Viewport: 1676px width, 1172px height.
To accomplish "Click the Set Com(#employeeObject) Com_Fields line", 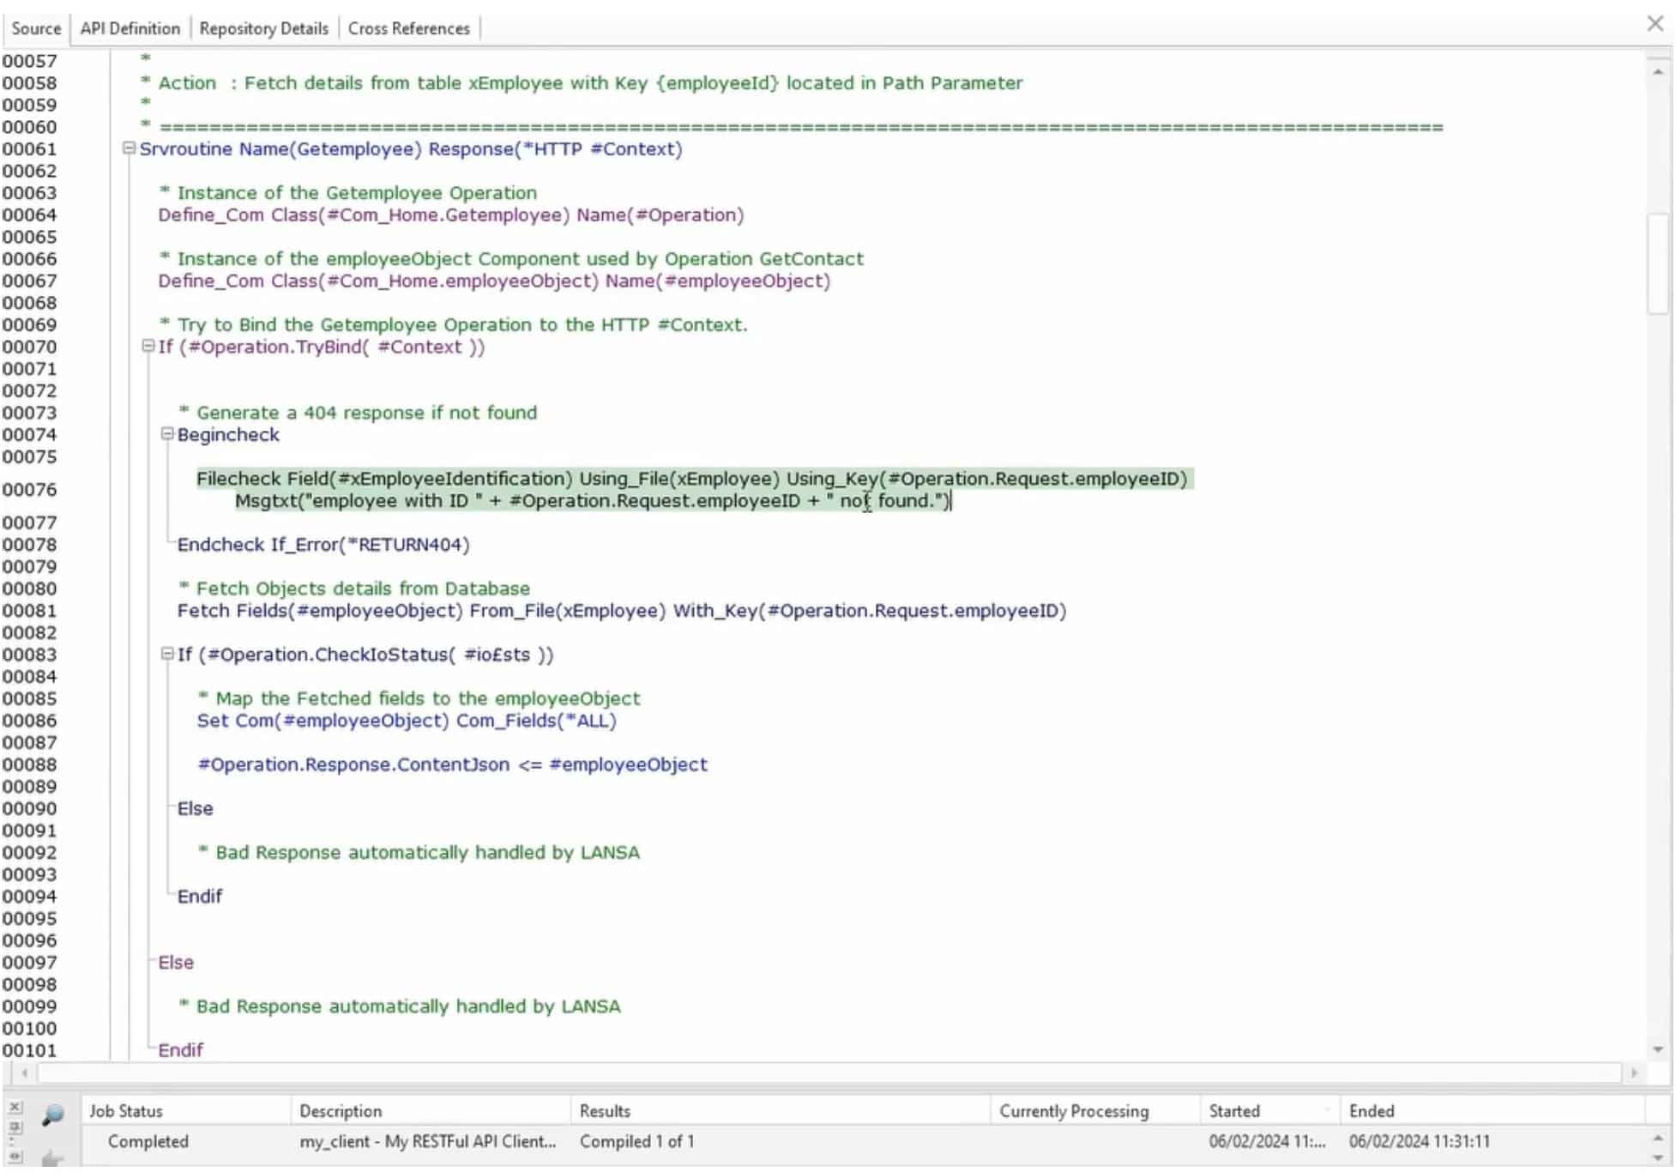I will click(x=407, y=721).
